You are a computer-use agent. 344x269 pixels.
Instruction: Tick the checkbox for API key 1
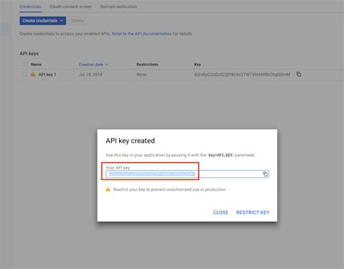coord(25,74)
